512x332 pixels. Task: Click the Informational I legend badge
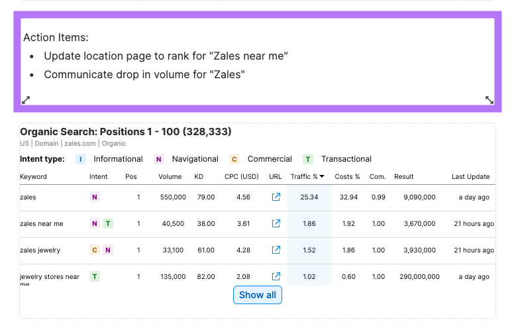81,159
